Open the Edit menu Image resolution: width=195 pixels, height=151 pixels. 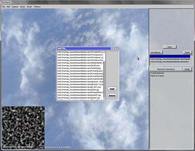8,7
